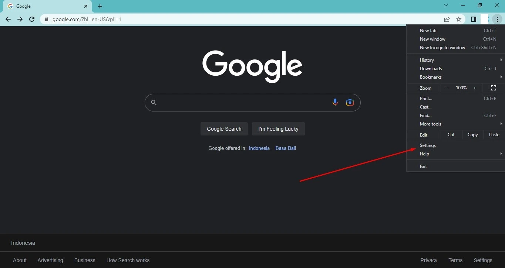Click the share this page icon
This screenshot has height=268, width=505.
(447, 19)
